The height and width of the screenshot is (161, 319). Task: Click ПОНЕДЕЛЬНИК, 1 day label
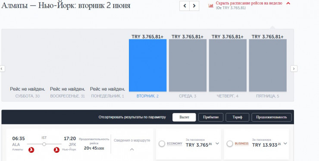pyautogui.click(x=107, y=96)
